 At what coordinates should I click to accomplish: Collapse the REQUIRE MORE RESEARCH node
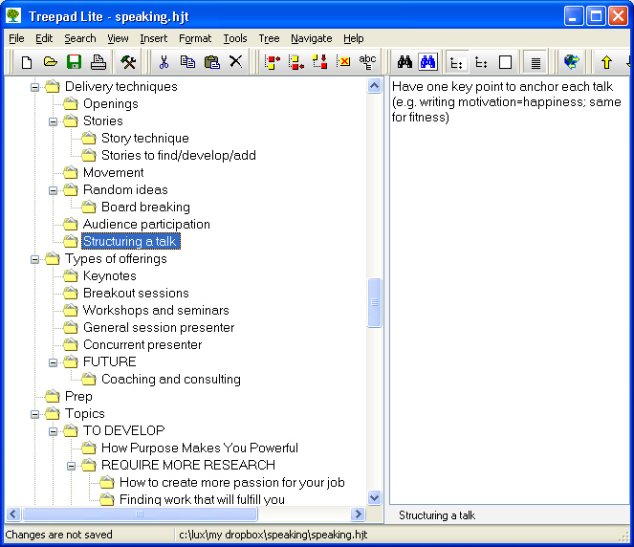coord(72,466)
